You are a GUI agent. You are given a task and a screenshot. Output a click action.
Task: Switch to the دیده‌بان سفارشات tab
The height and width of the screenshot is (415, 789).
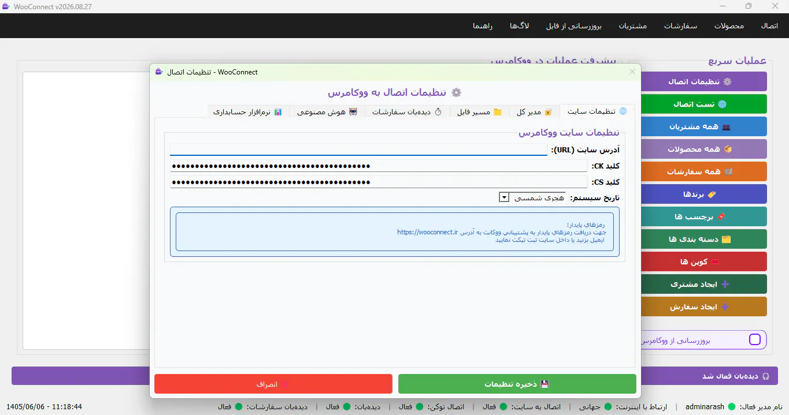(x=407, y=112)
